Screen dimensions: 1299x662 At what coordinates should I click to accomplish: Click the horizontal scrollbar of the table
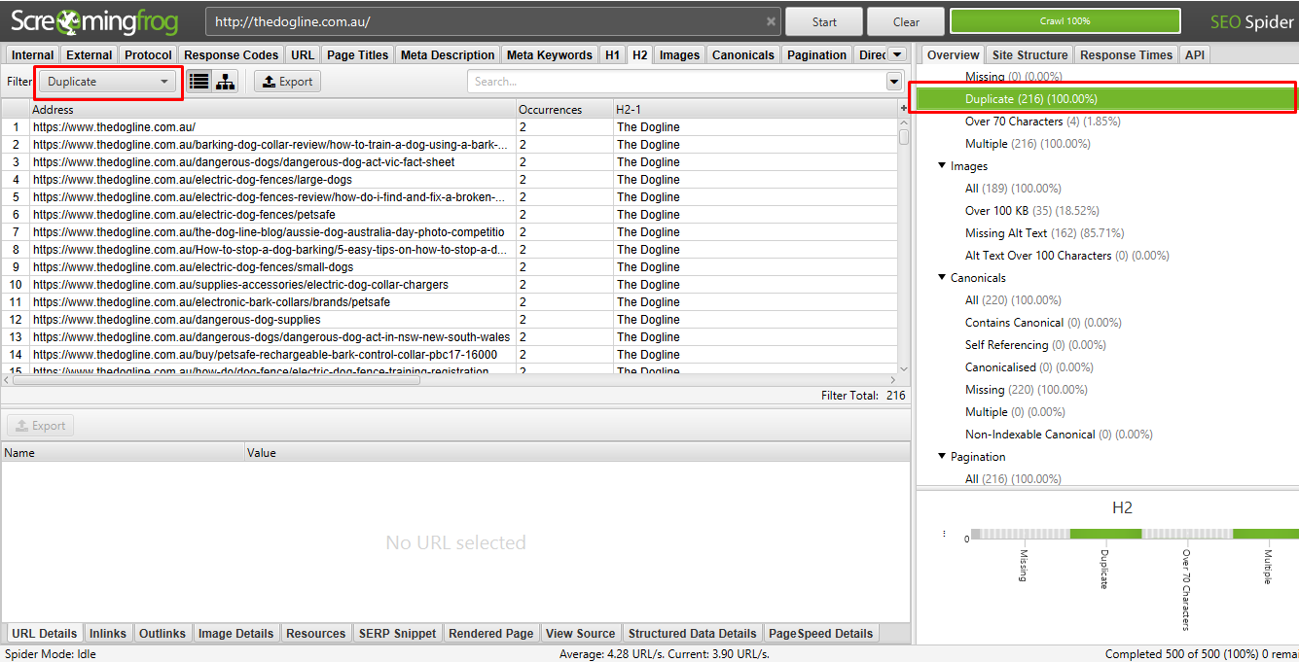pos(216,380)
